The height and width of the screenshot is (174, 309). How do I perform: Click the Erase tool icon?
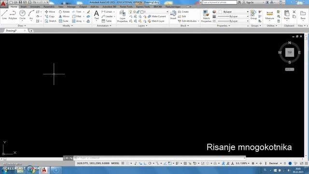click(x=88, y=12)
